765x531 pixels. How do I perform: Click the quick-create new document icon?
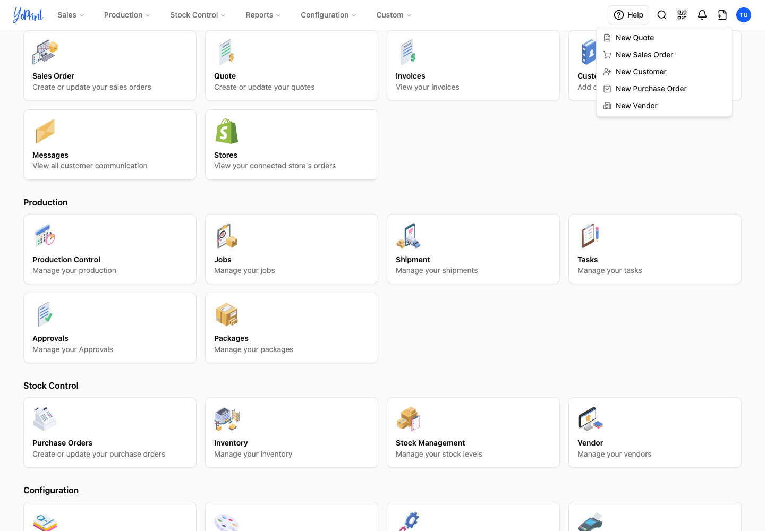click(x=722, y=15)
